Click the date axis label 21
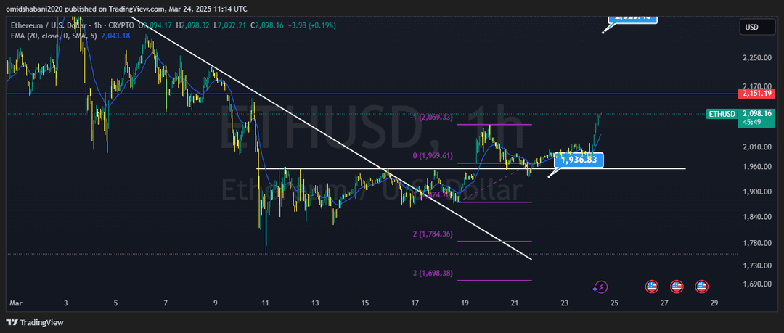Screen dimensions: 784x333 click(x=515, y=303)
